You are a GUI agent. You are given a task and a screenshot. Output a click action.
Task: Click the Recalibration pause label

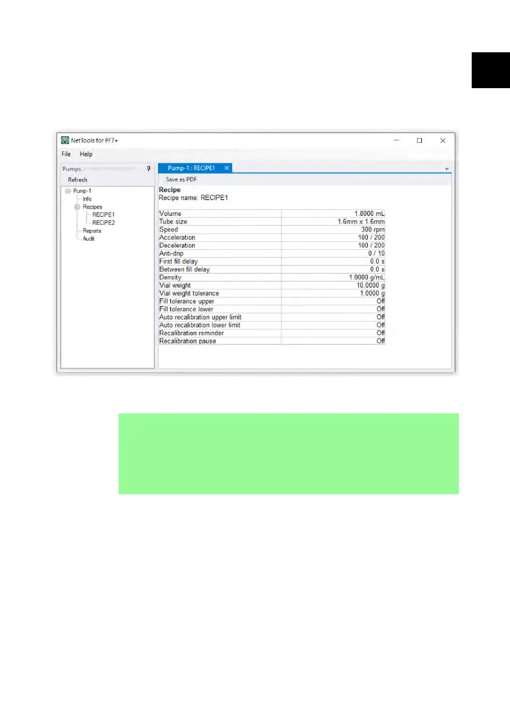(187, 341)
